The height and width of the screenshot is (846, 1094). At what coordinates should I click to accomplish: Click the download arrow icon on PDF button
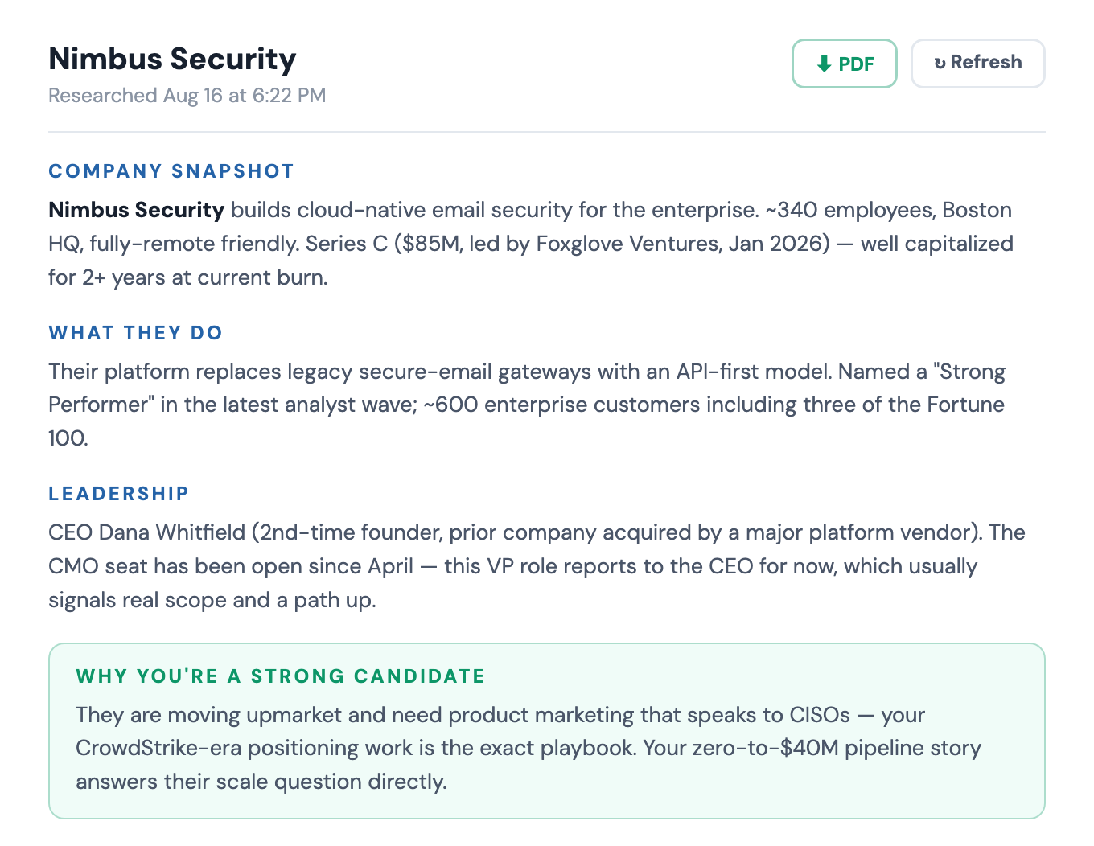click(x=824, y=64)
